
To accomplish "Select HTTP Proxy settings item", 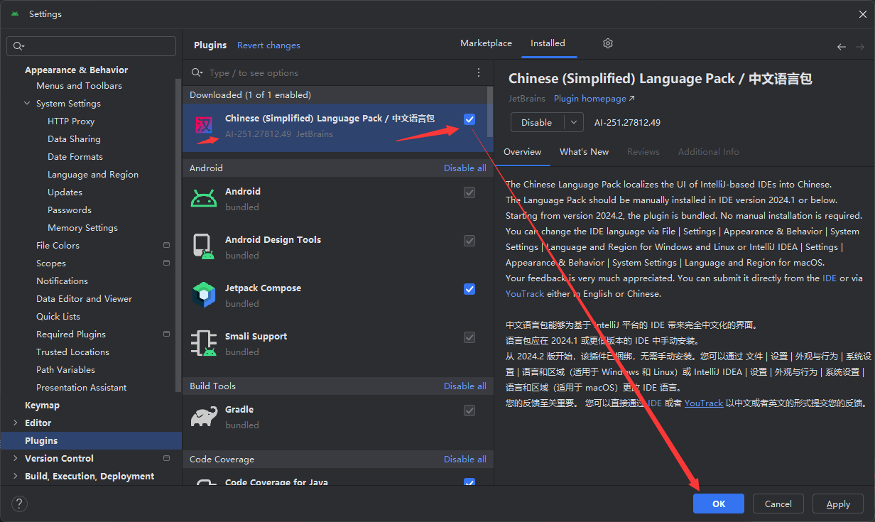I will click(71, 121).
